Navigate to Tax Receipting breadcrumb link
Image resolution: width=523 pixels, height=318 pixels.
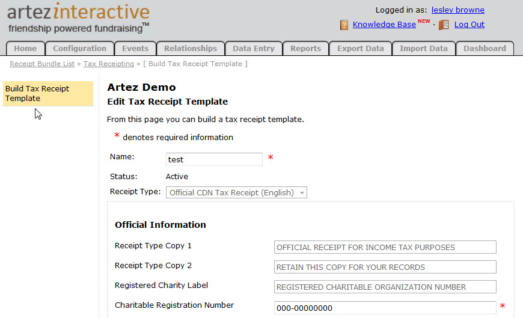coord(108,64)
